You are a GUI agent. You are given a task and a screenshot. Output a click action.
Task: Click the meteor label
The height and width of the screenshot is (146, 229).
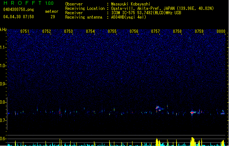coord(52,11)
